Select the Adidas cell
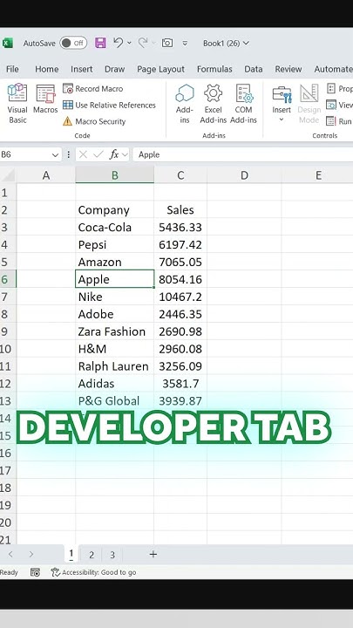Screen dimensions: 353x628 [x=115, y=384]
